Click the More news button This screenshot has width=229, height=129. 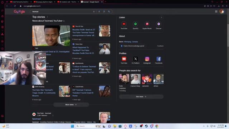click(x=71, y=105)
